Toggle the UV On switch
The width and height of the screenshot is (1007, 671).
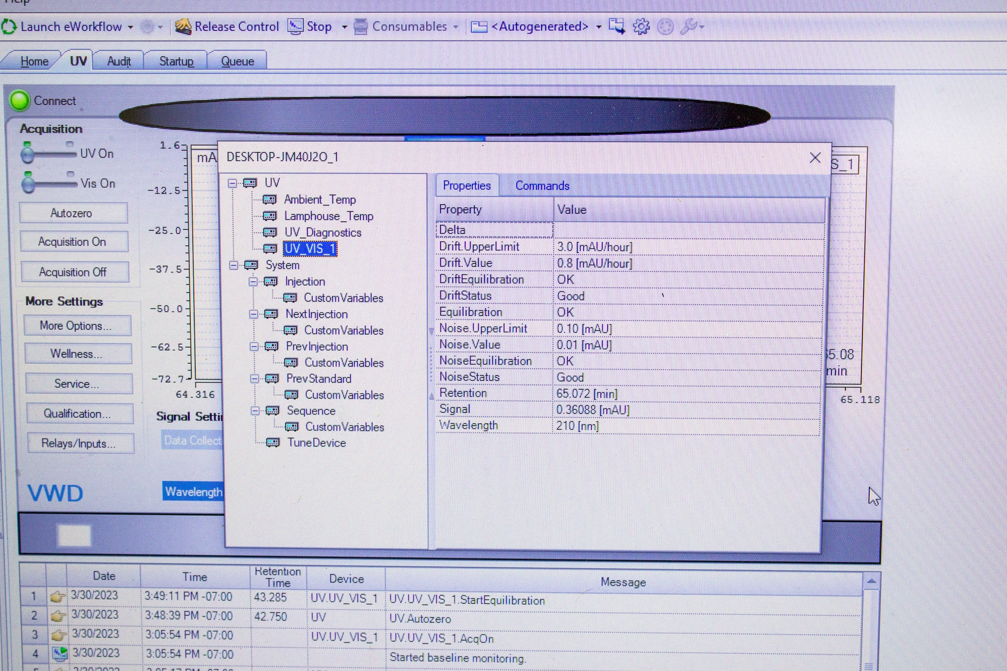pos(49,154)
